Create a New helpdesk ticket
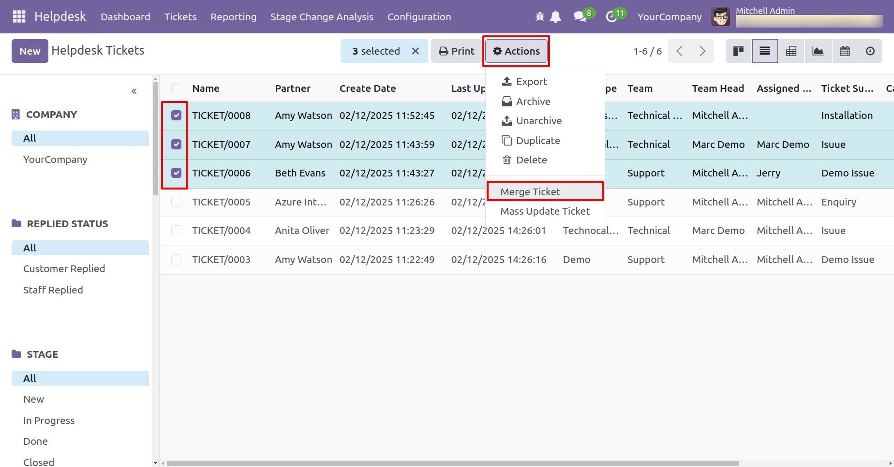The image size is (894, 467). pos(30,51)
